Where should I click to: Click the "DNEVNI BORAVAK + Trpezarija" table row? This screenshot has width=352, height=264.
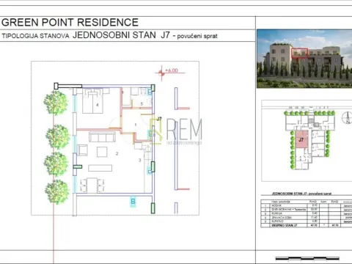pyautogui.click(x=307, y=210)
